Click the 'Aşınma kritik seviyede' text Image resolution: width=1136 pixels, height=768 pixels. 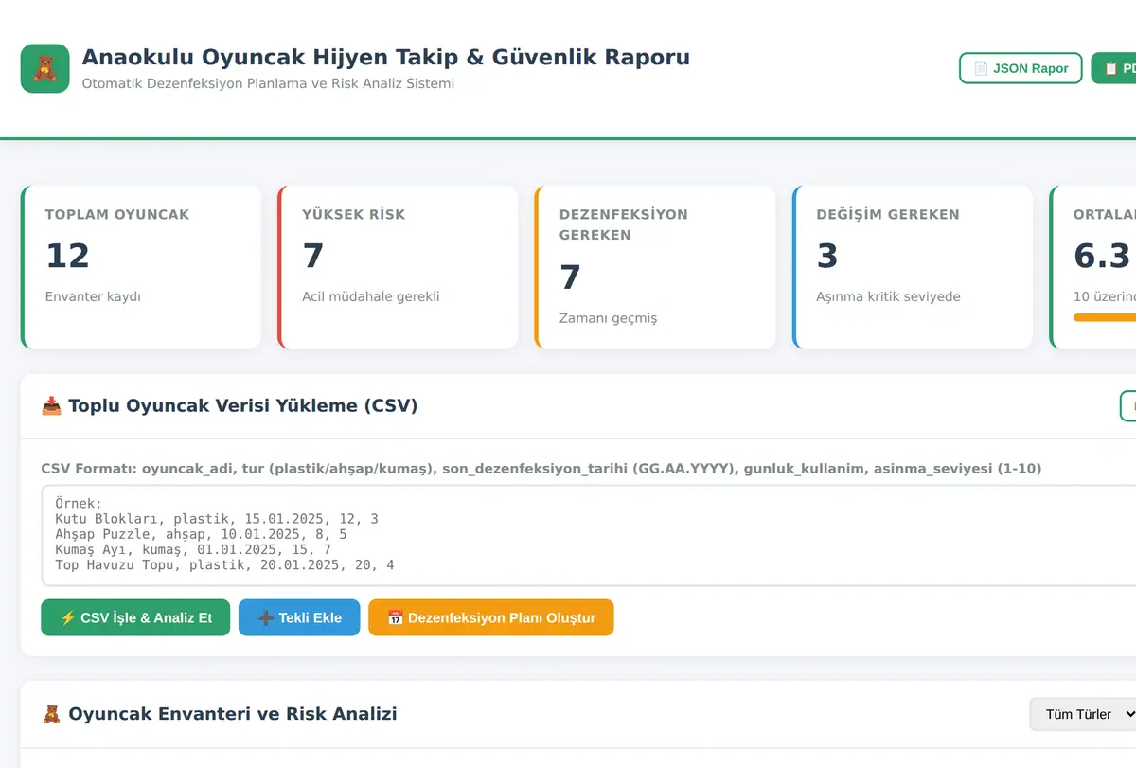click(x=889, y=296)
